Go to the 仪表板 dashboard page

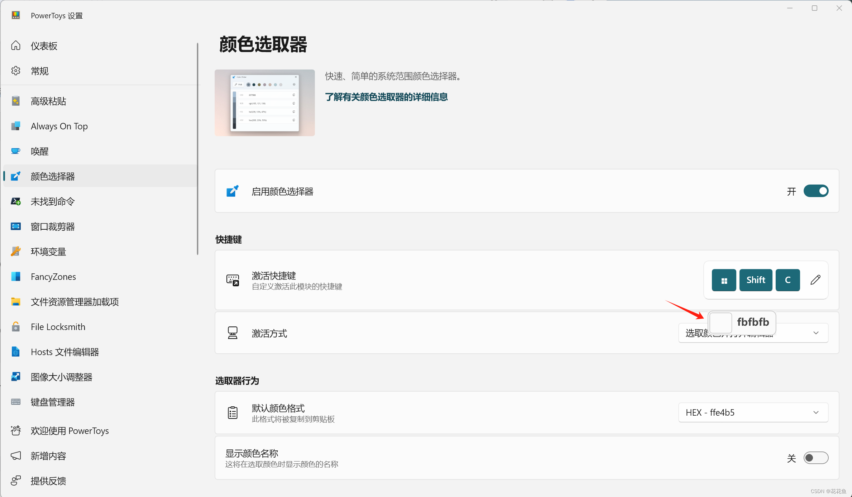pyautogui.click(x=44, y=46)
